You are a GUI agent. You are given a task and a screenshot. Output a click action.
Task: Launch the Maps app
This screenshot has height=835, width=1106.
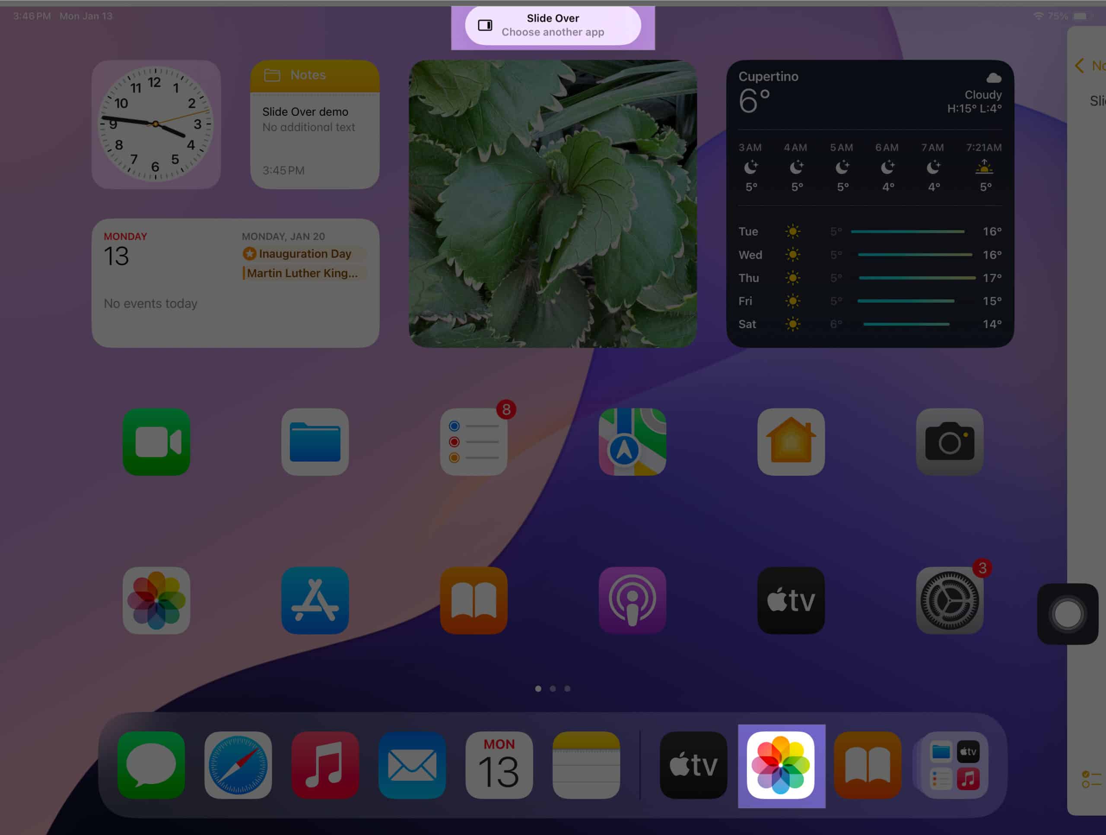(x=632, y=442)
